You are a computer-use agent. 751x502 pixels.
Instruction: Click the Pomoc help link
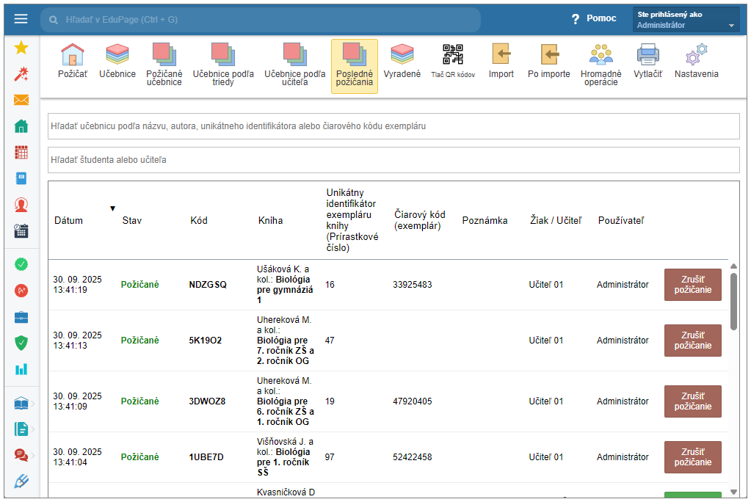[x=594, y=19]
